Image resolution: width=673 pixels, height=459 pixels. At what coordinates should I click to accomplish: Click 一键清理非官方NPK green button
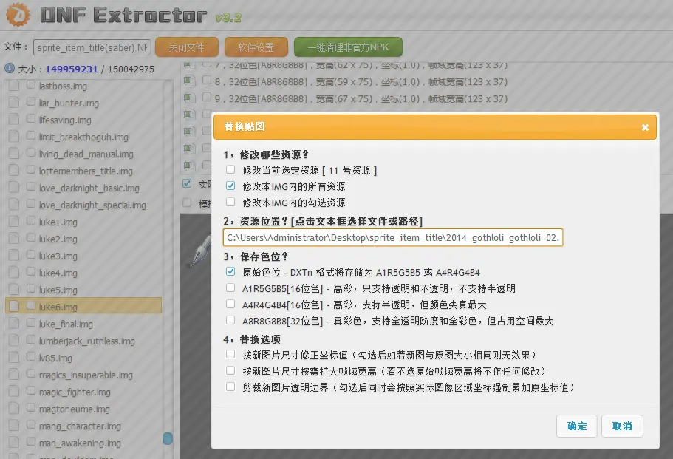348,47
